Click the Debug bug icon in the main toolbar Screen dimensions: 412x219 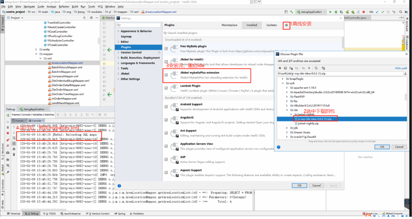[336, 12]
